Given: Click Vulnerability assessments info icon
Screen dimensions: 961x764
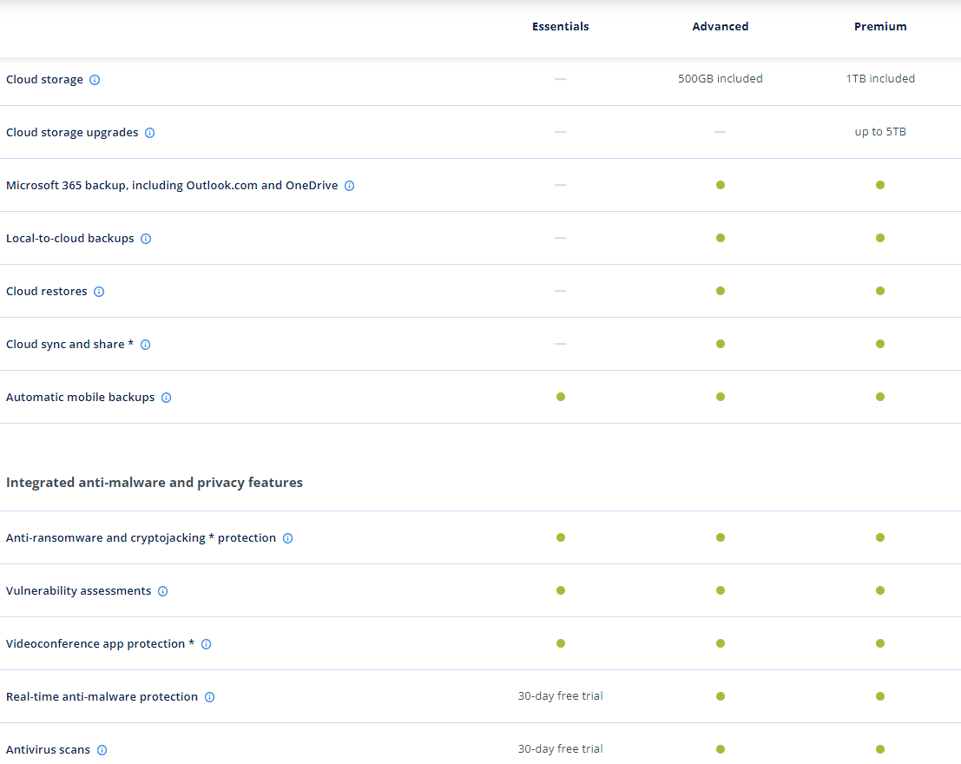Looking at the screenshot, I should coord(162,591).
